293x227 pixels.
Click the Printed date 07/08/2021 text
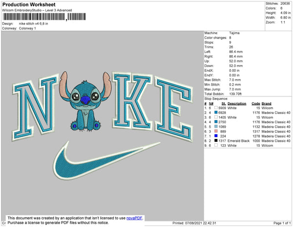click(x=194, y=223)
